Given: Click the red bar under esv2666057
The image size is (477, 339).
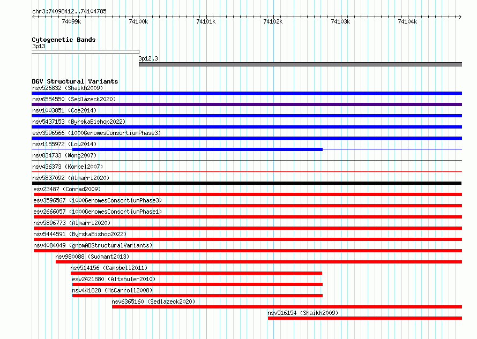Looking at the screenshot, I should tap(248, 217).
